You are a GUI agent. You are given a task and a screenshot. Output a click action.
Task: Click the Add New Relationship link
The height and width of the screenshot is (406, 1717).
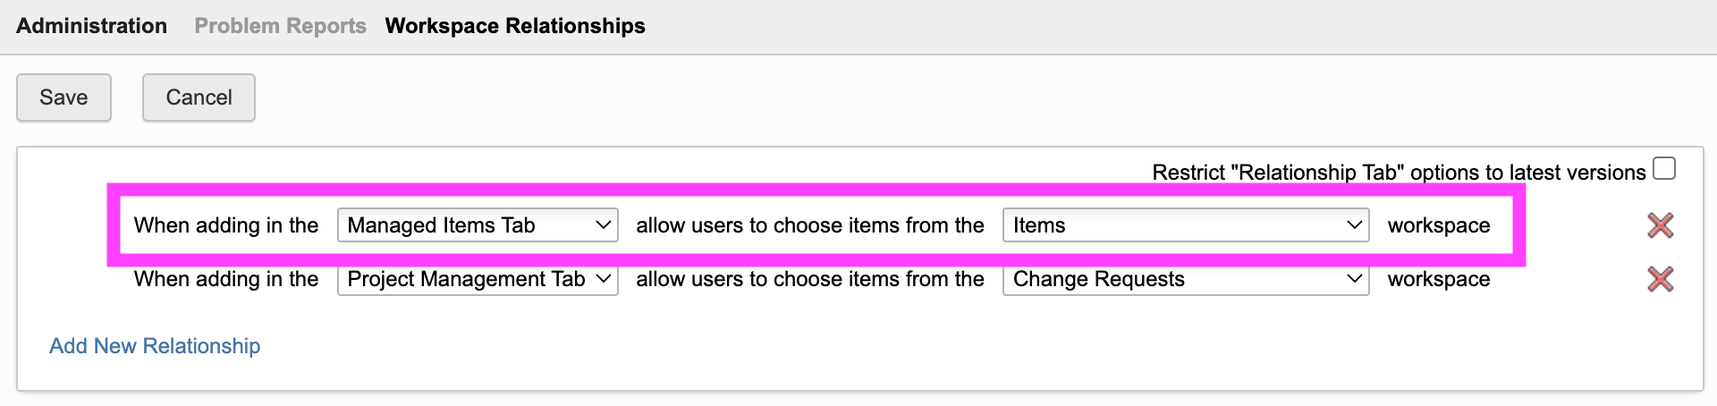155,346
